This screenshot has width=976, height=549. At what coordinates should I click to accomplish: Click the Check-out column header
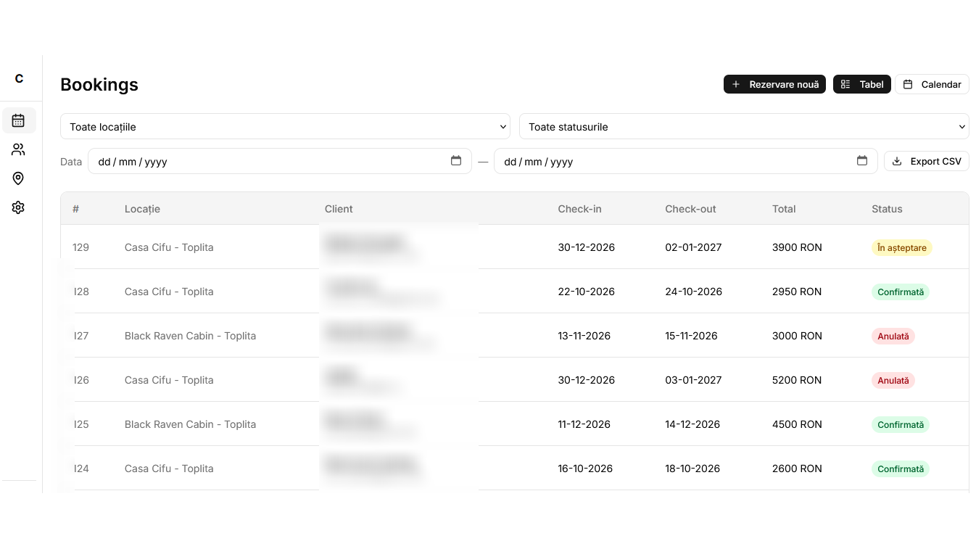(690, 209)
